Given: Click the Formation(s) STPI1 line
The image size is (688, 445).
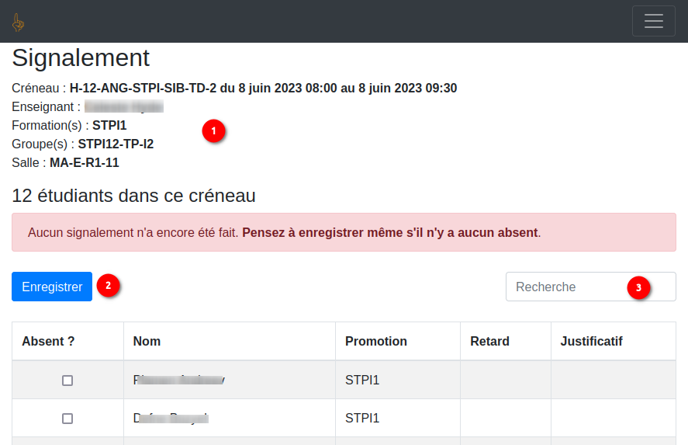Looking at the screenshot, I should point(69,126).
